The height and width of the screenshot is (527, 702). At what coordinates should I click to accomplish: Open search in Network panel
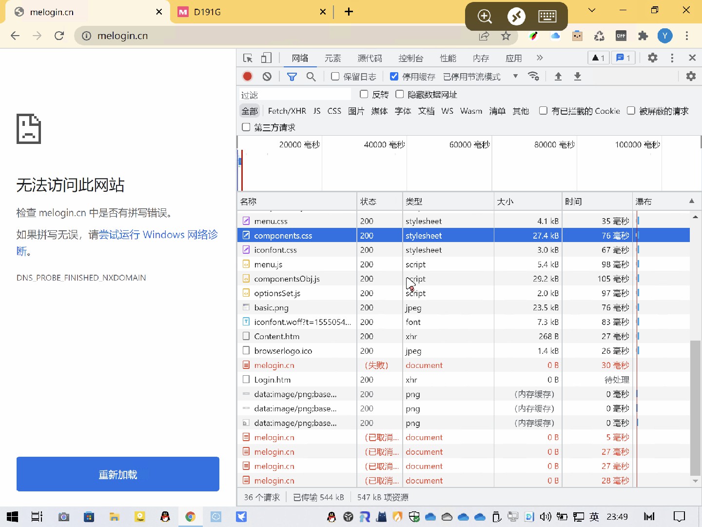point(311,76)
